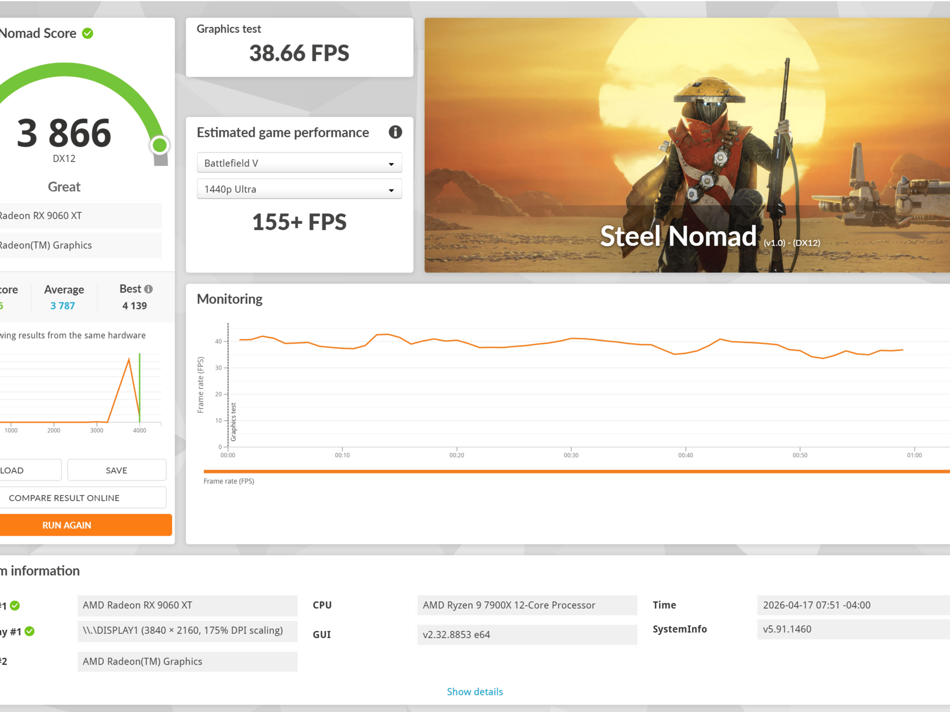The width and height of the screenshot is (950, 712).
Task: Click the Average score value 3 787
Action: click(63, 306)
